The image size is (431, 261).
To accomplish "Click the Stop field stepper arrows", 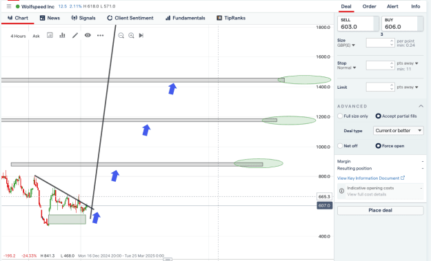I will [x=392, y=65].
